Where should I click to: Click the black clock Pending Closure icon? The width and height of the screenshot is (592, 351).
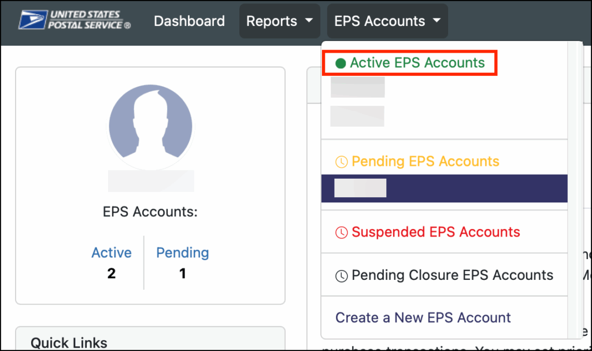tap(342, 275)
